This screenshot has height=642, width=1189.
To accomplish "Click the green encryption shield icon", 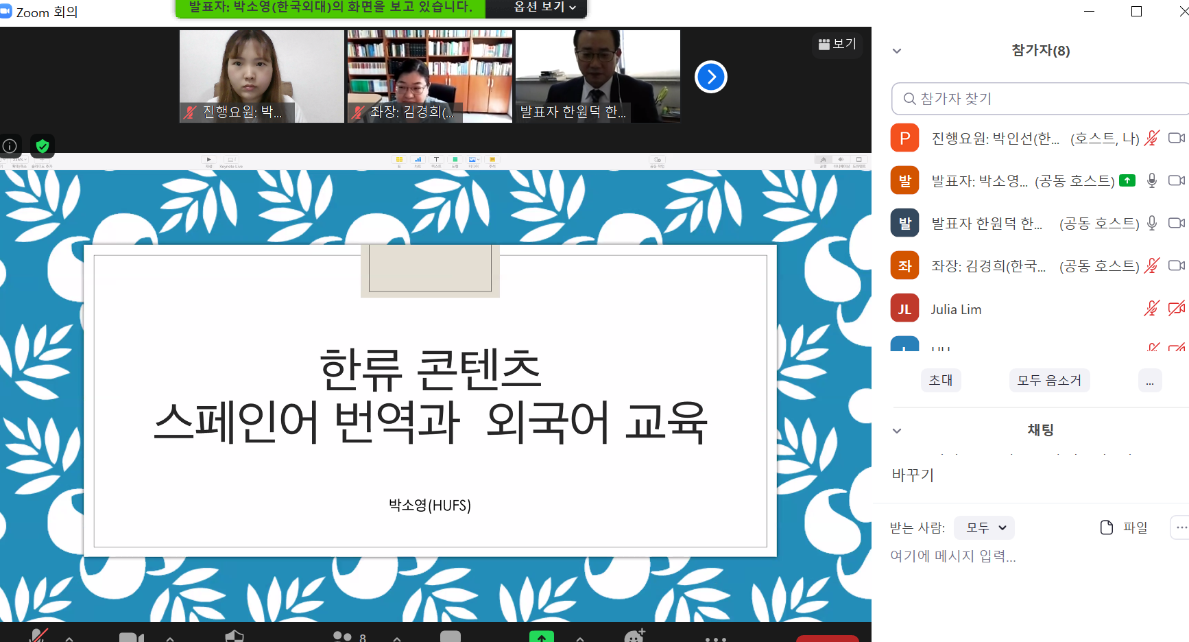I will pyautogui.click(x=43, y=145).
